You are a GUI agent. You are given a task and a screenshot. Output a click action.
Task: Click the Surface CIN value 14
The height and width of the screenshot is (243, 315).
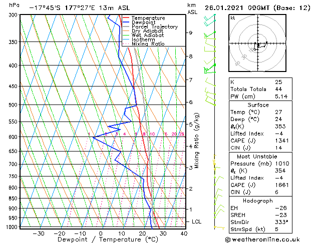click(x=278, y=148)
